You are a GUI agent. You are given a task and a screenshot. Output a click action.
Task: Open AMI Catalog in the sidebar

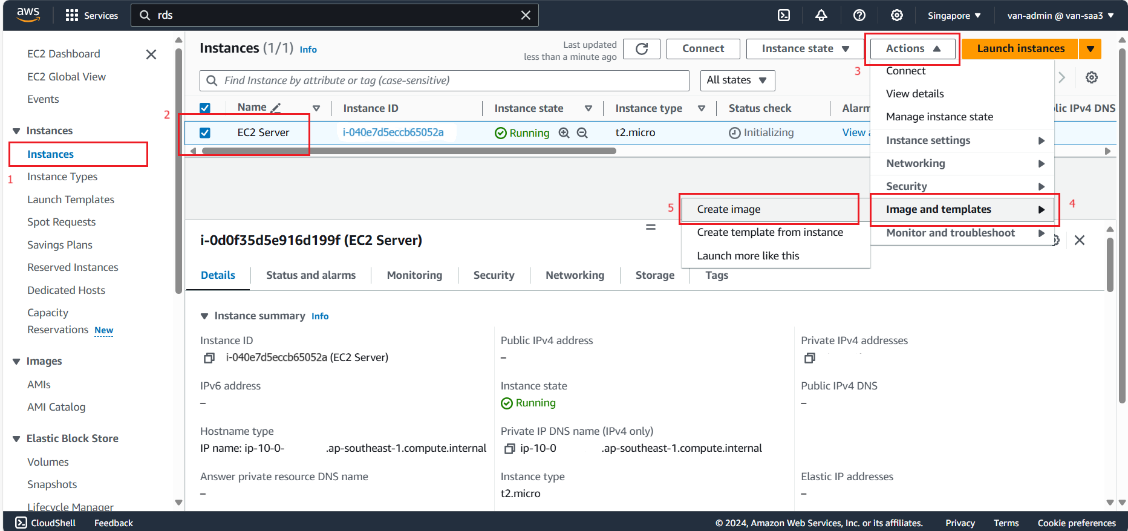tap(56, 407)
